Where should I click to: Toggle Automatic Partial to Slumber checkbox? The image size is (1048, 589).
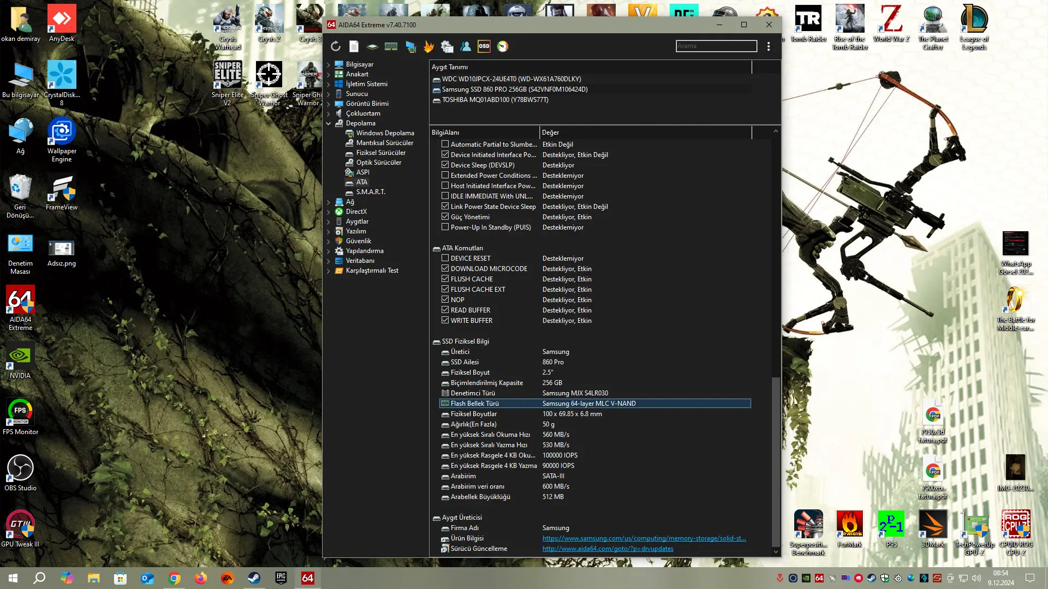pyautogui.click(x=445, y=145)
